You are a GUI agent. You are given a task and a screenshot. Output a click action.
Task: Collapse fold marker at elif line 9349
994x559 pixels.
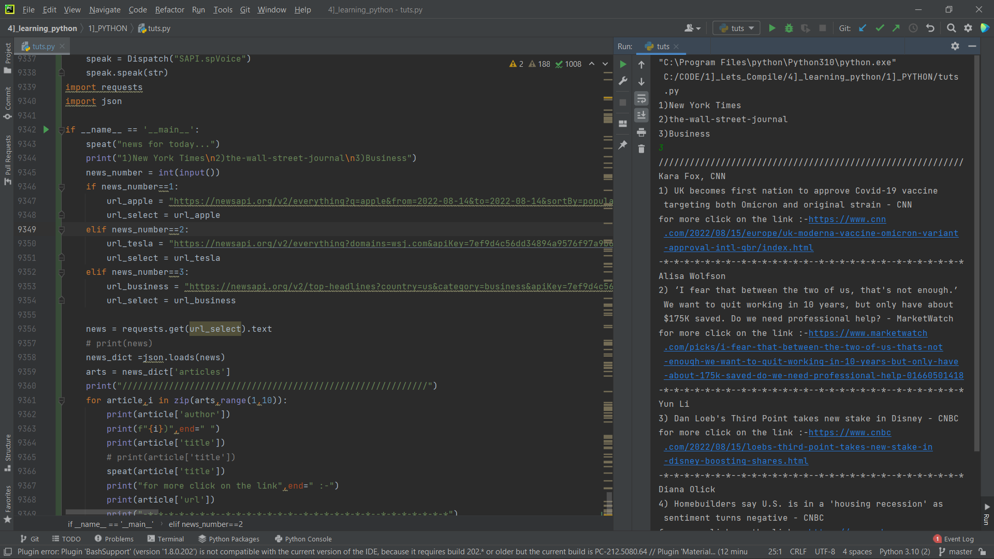click(61, 229)
